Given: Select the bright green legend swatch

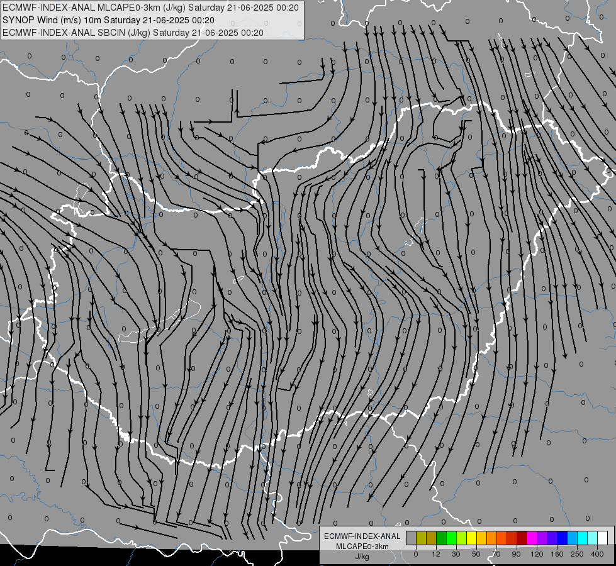Looking at the screenshot, I should coord(451,538).
